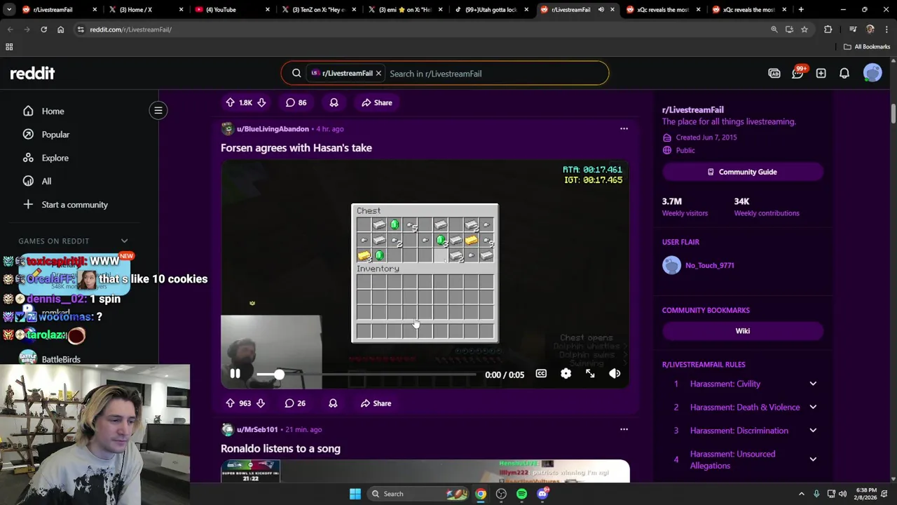Open browser extensions menu
The image size is (897, 505).
(828, 29)
